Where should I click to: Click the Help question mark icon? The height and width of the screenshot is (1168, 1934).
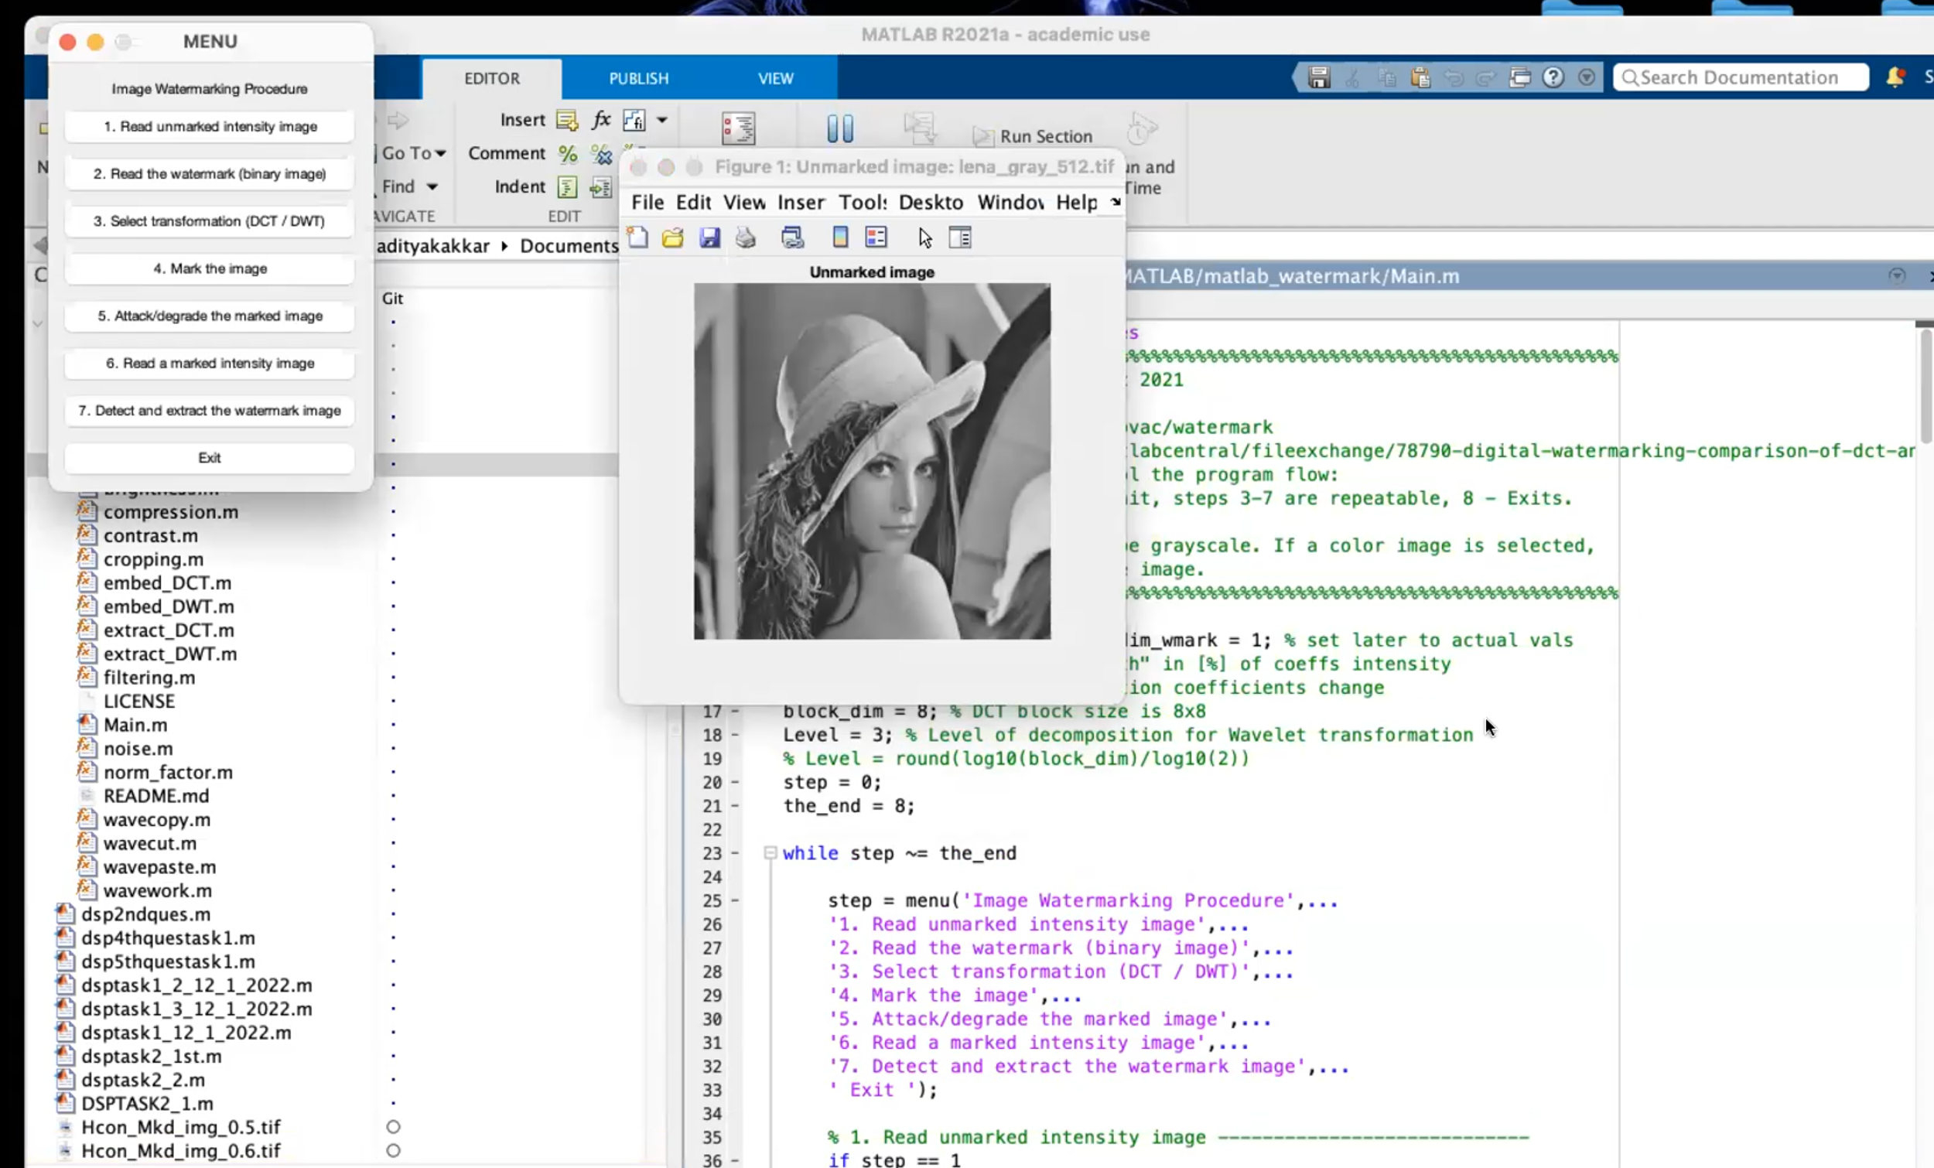pyautogui.click(x=1553, y=77)
